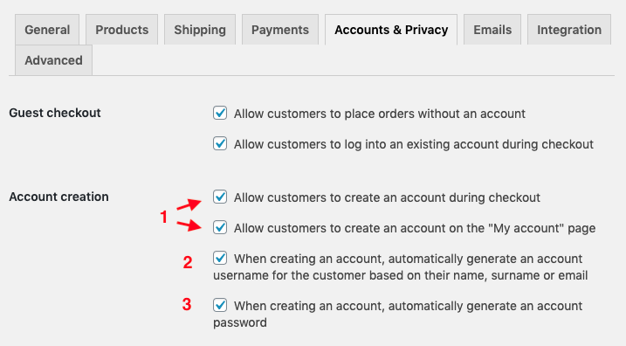Switch to the Integration tab
The height and width of the screenshot is (346, 626).
[x=569, y=30]
